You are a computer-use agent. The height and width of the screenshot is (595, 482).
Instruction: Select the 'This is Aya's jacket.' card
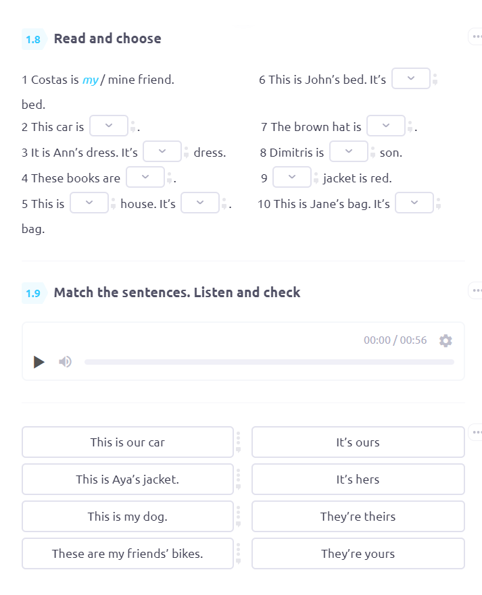128,480
